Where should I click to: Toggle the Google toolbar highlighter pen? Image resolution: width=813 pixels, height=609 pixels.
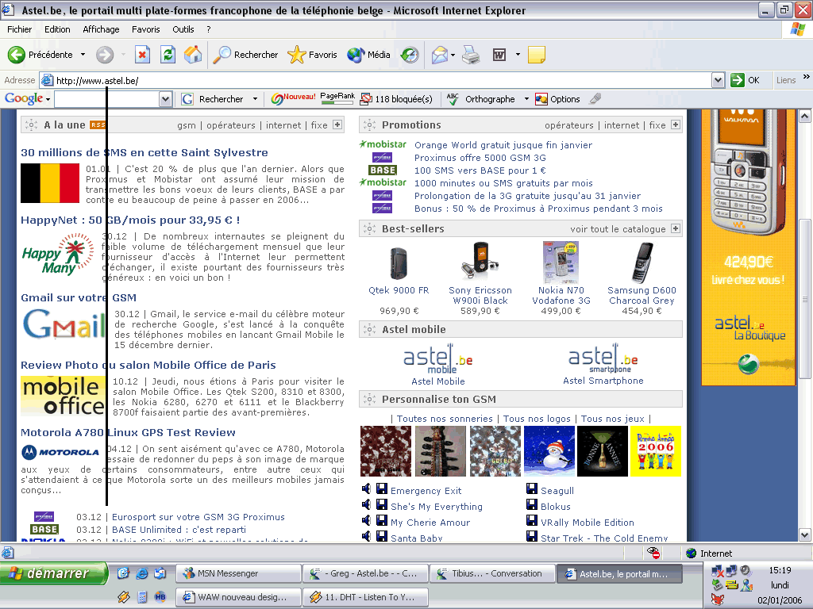tap(595, 99)
